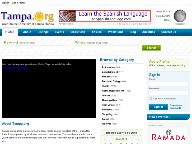
Task: Open the Add a Profile! box heading
Action: point(160,62)
